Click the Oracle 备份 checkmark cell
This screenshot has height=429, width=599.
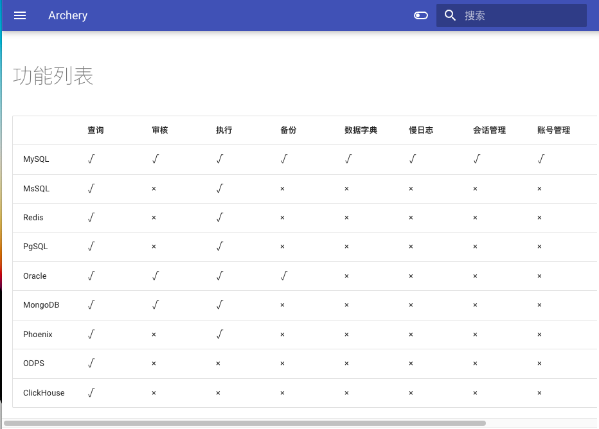(283, 276)
